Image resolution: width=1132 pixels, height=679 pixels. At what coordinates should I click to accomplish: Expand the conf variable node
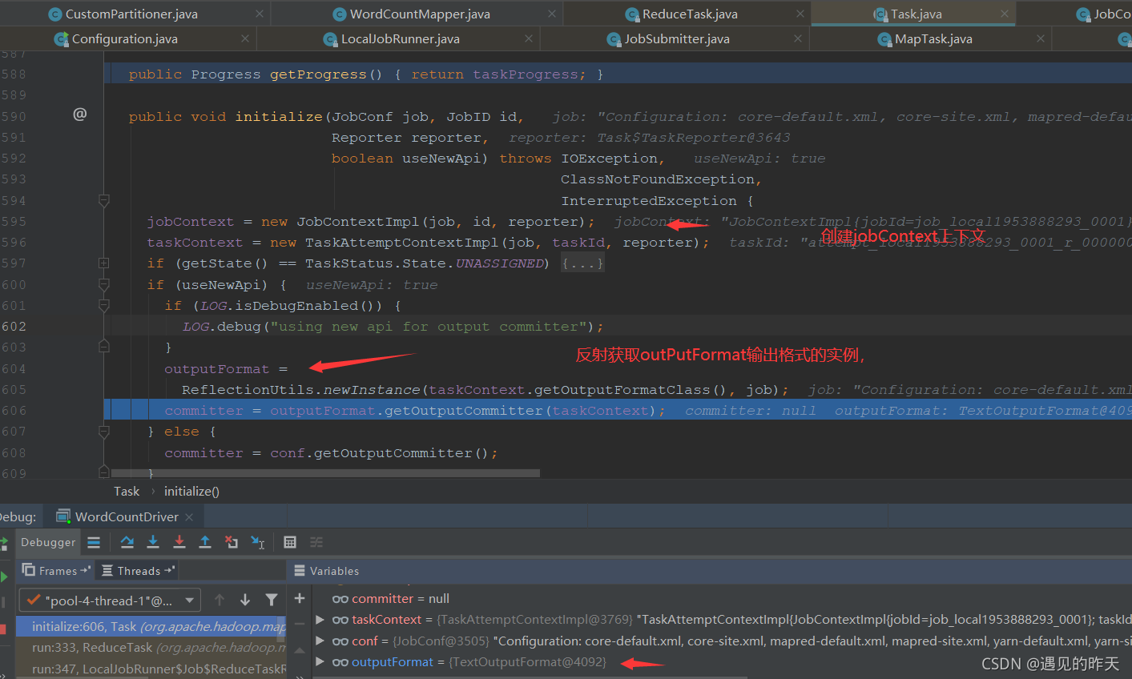(320, 641)
